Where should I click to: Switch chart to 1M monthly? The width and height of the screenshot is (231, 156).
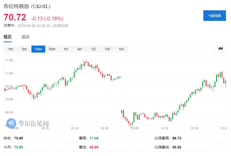[121, 49]
